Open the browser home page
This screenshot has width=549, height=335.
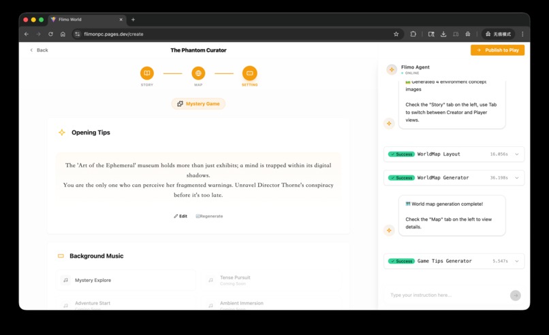[x=63, y=34]
